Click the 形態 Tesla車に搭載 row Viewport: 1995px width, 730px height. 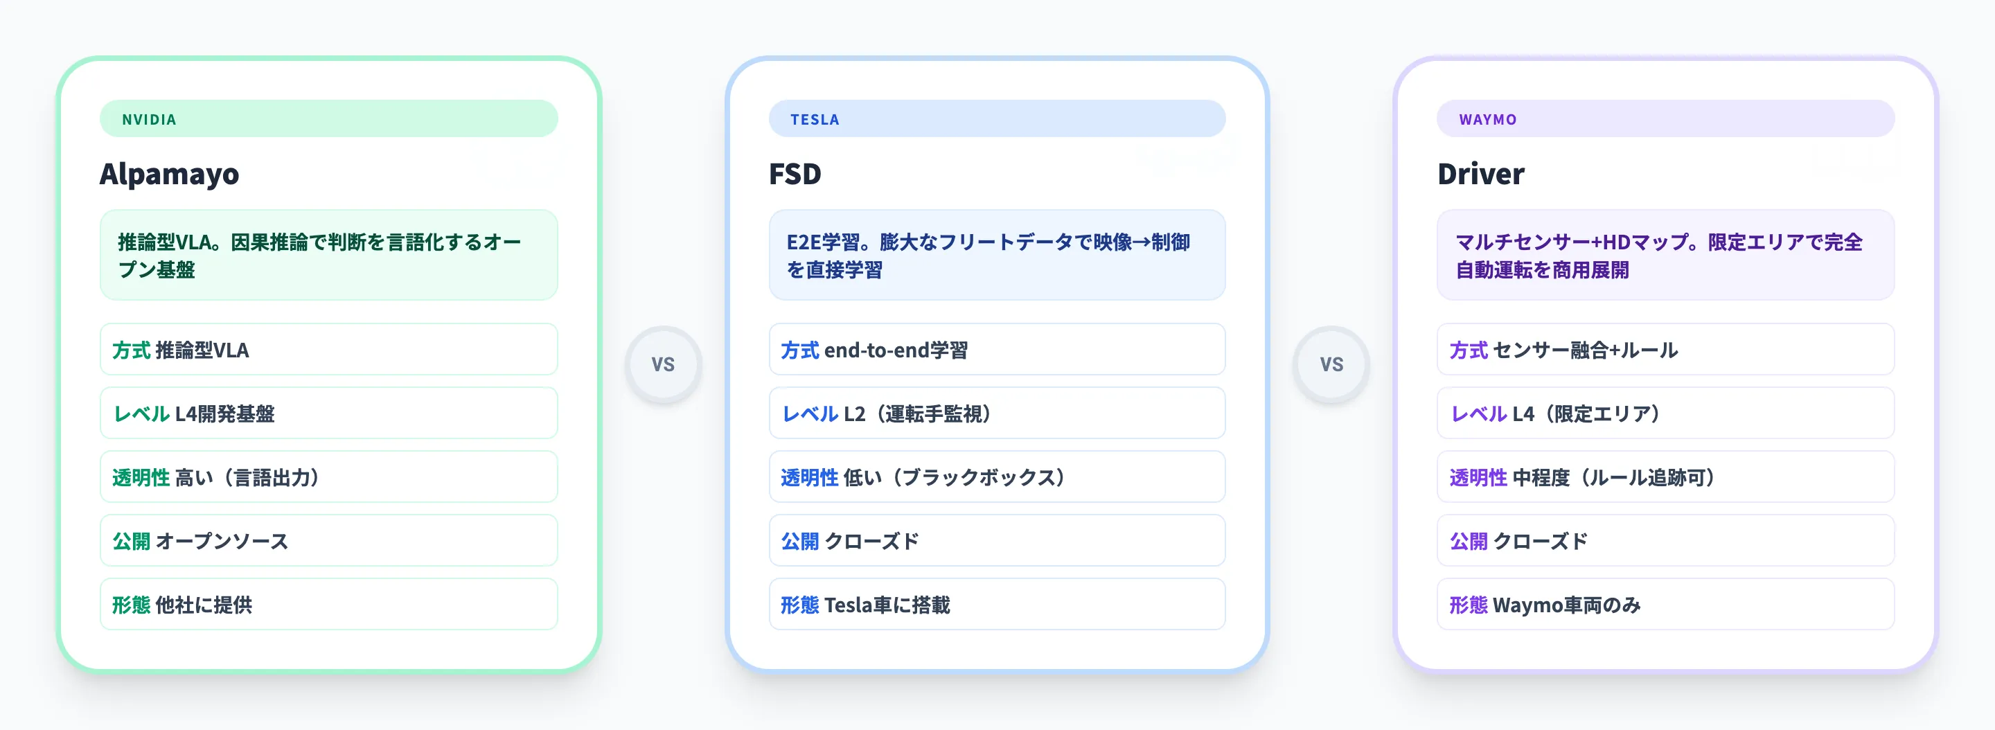click(997, 605)
